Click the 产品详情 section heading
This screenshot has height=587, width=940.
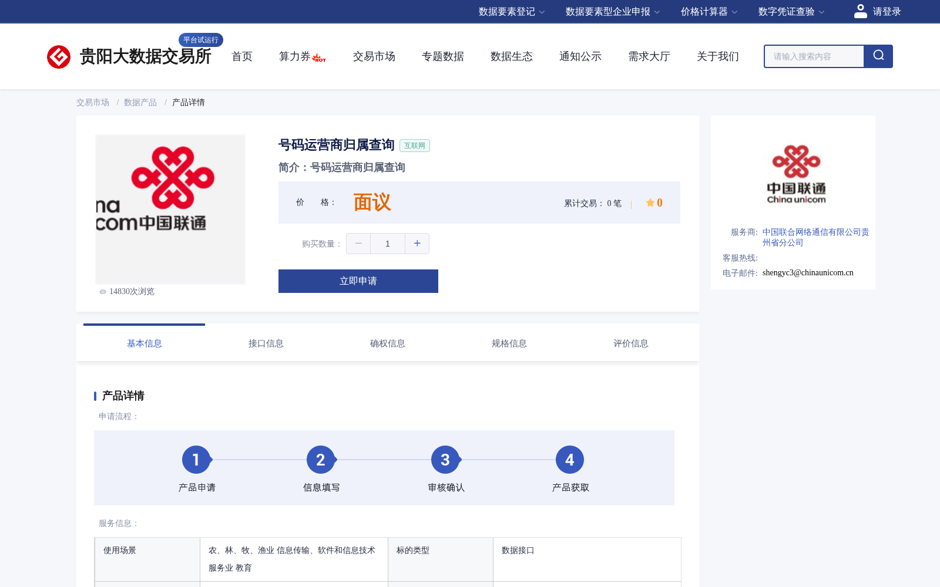coord(123,396)
